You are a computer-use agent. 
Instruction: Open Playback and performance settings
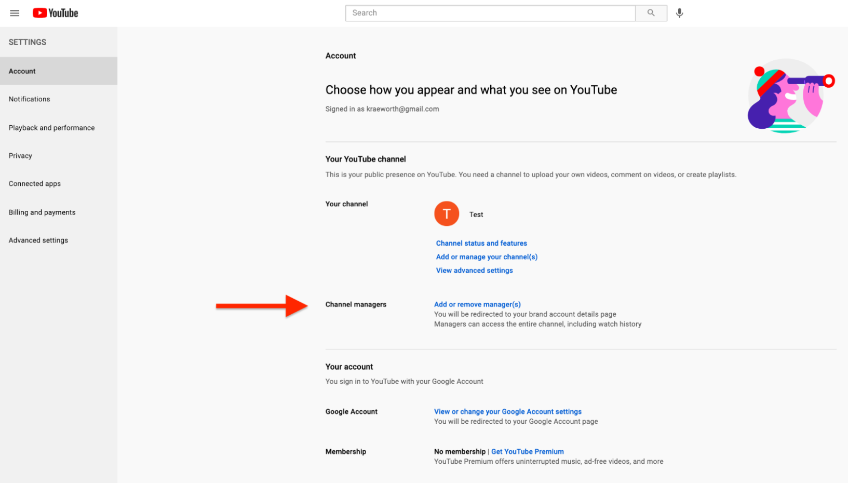point(59,128)
